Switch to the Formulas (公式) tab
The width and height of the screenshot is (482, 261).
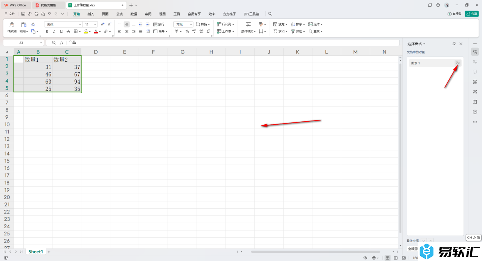[x=119, y=14]
